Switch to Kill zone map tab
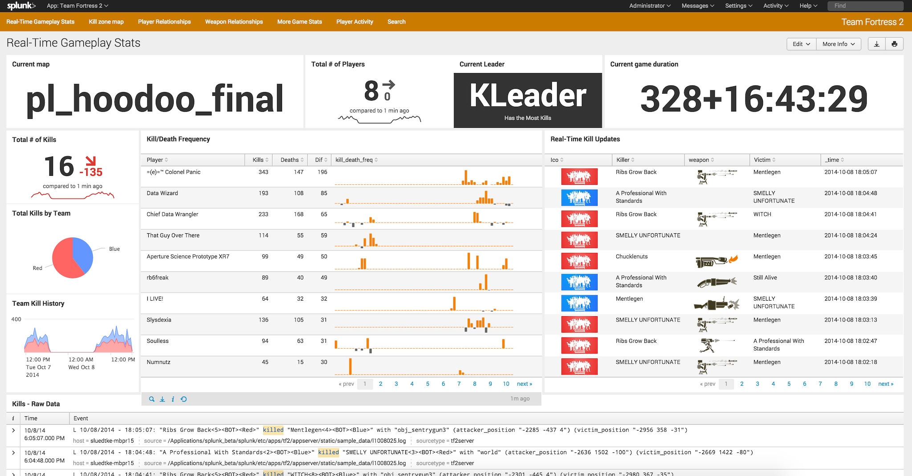This screenshot has height=476, width=912. click(x=106, y=22)
